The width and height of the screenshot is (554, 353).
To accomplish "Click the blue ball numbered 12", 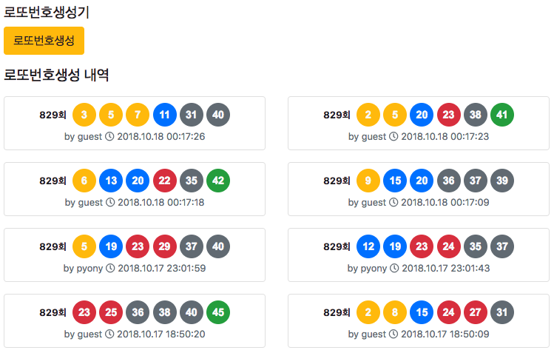I will (x=368, y=246).
